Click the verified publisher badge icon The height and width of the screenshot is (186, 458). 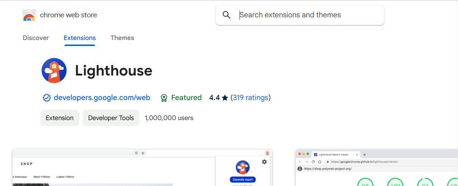[46, 98]
